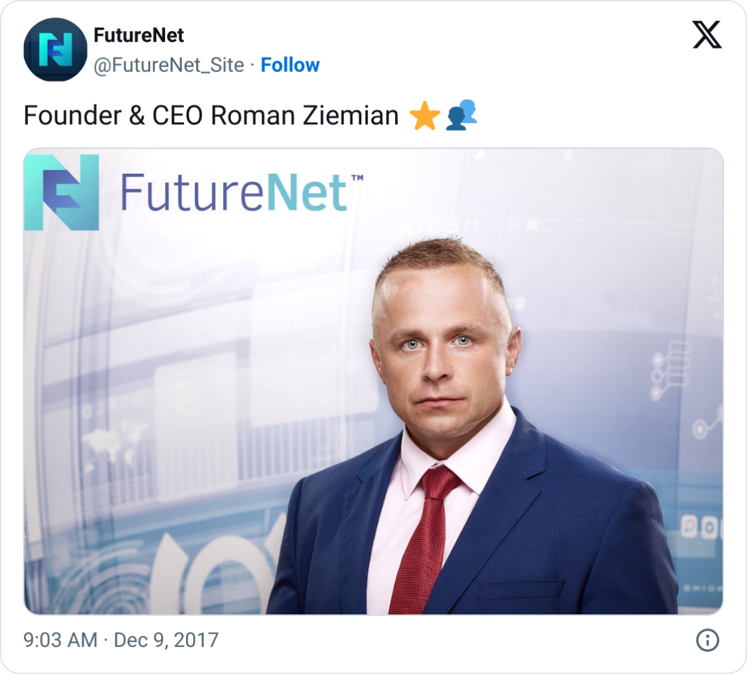Click the FutureNet display name

tap(139, 35)
